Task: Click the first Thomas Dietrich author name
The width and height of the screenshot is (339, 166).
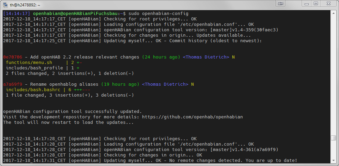Action: [x=206, y=57]
